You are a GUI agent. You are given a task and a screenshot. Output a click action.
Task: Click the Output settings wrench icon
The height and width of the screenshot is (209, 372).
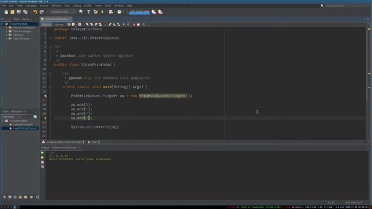(x=42, y=167)
